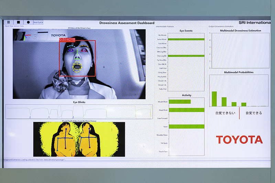275x183 pixels.
Task: Click the Kinect depth video panel
Action: click(x=79, y=139)
